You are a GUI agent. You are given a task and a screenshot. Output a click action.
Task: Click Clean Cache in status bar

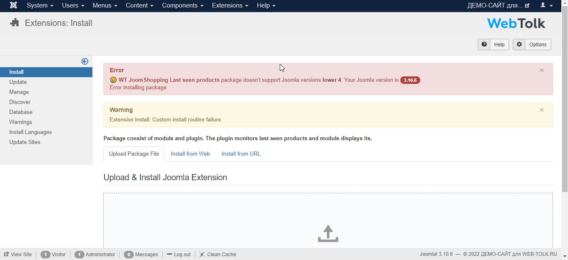click(x=217, y=255)
